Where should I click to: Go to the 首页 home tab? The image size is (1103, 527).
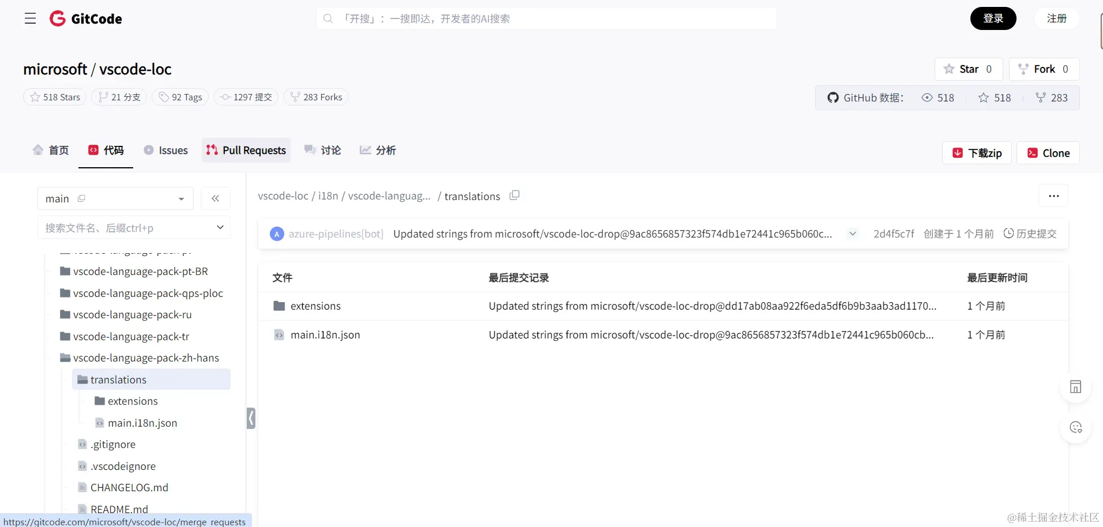click(x=51, y=150)
